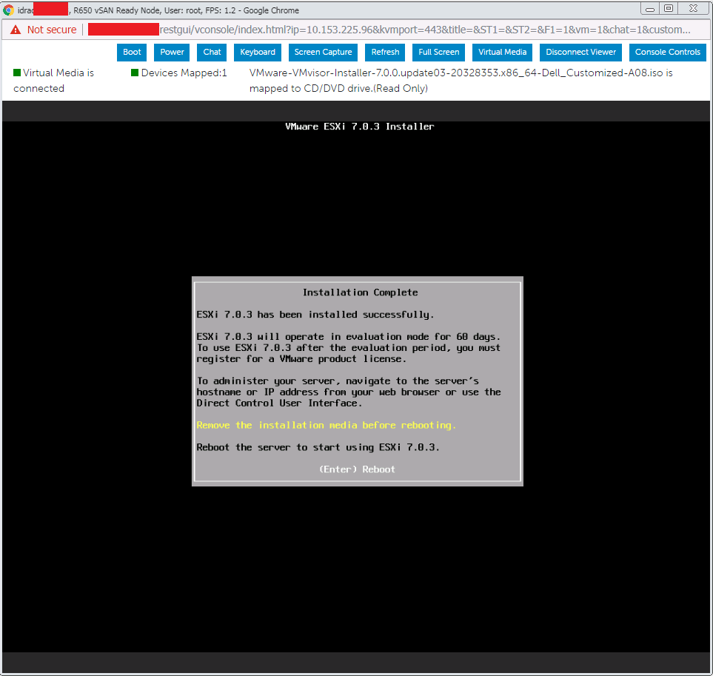Click the "Devices Mapped:1" status text
Viewport: 713px width, 676px height.
(184, 73)
